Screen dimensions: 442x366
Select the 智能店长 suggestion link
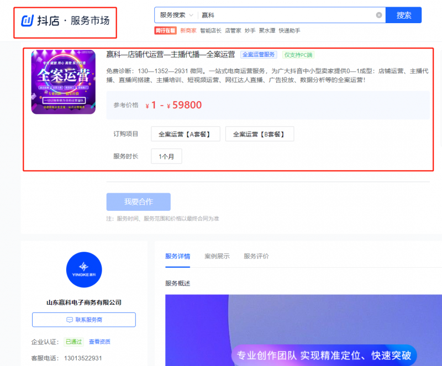point(211,30)
